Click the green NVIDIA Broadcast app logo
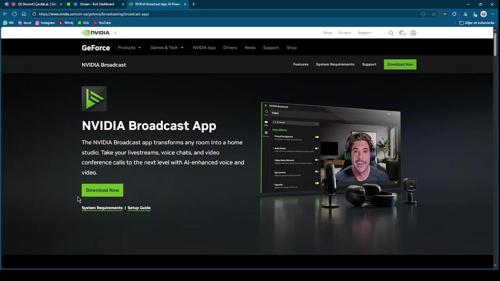The image size is (500, 281). (x=94, y=99)
